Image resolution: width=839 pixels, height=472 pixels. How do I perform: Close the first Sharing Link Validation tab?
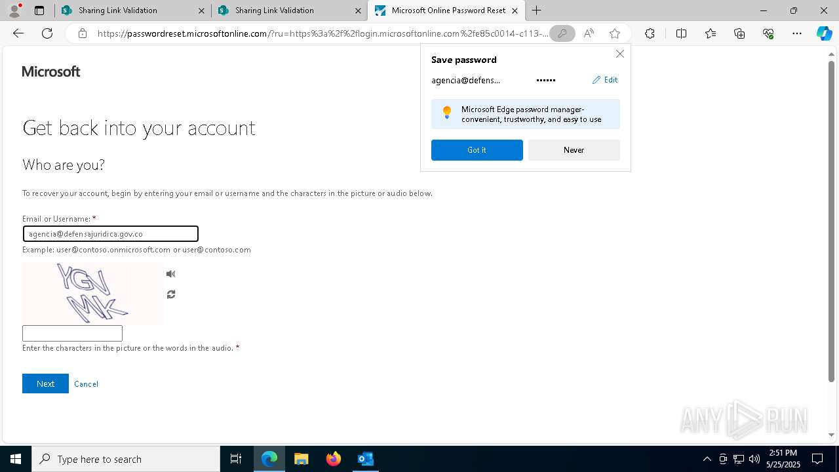[x=201, y=10]
